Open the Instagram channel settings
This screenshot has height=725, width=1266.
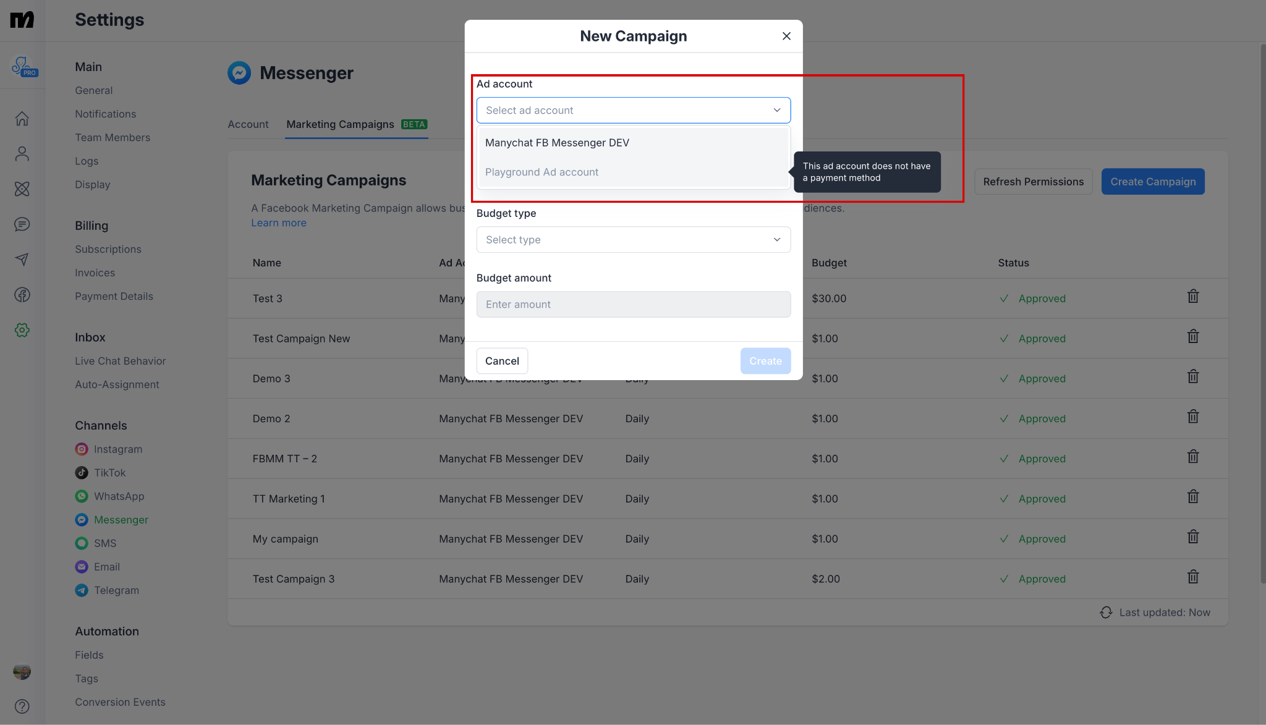(x=117, y=449)
